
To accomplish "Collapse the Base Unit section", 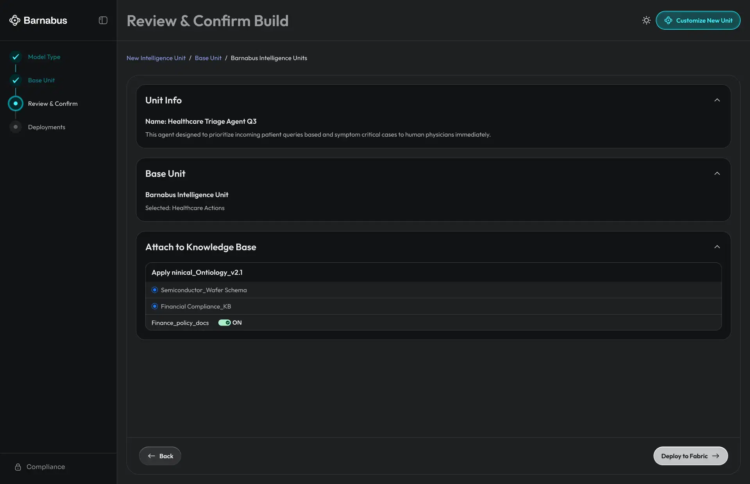I will pyautogui.click(x=717, y=173).
